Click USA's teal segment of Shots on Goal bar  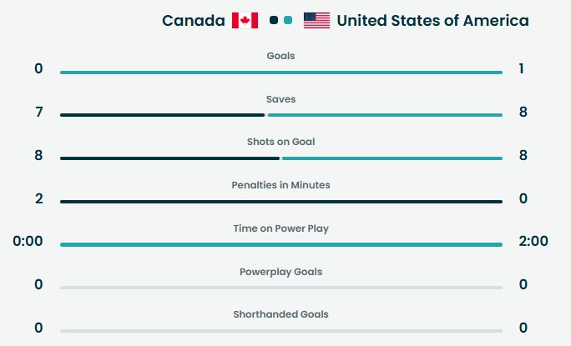(x=392, y=158)
